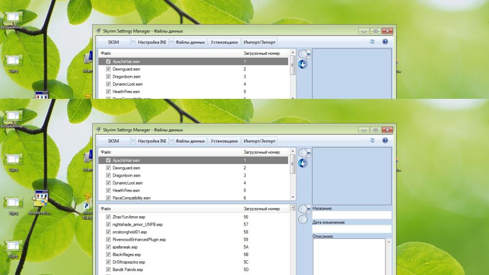Select the 5.jpg desktop icon
489x275 pixels.
point(13,249)
